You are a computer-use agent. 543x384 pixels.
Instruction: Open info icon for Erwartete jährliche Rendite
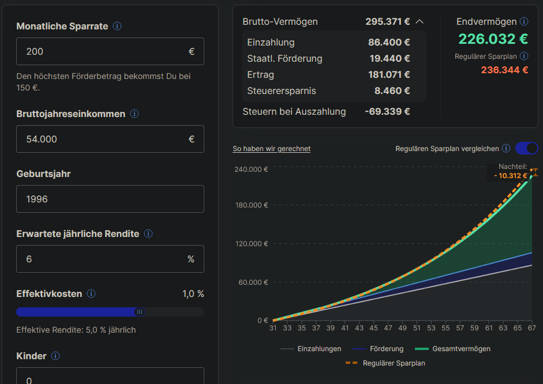(148, 234)
